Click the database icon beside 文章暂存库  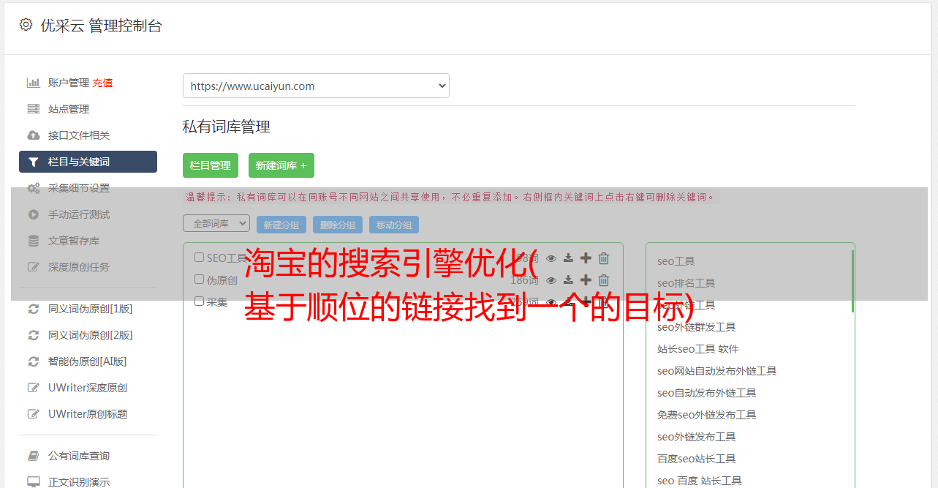pyautogui.click(x=33, y=241)
